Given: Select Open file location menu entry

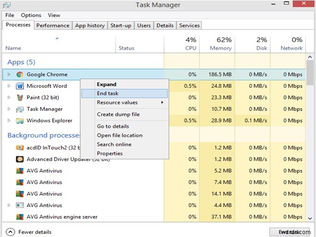Looking at the screenshot, I should (120, 135).
